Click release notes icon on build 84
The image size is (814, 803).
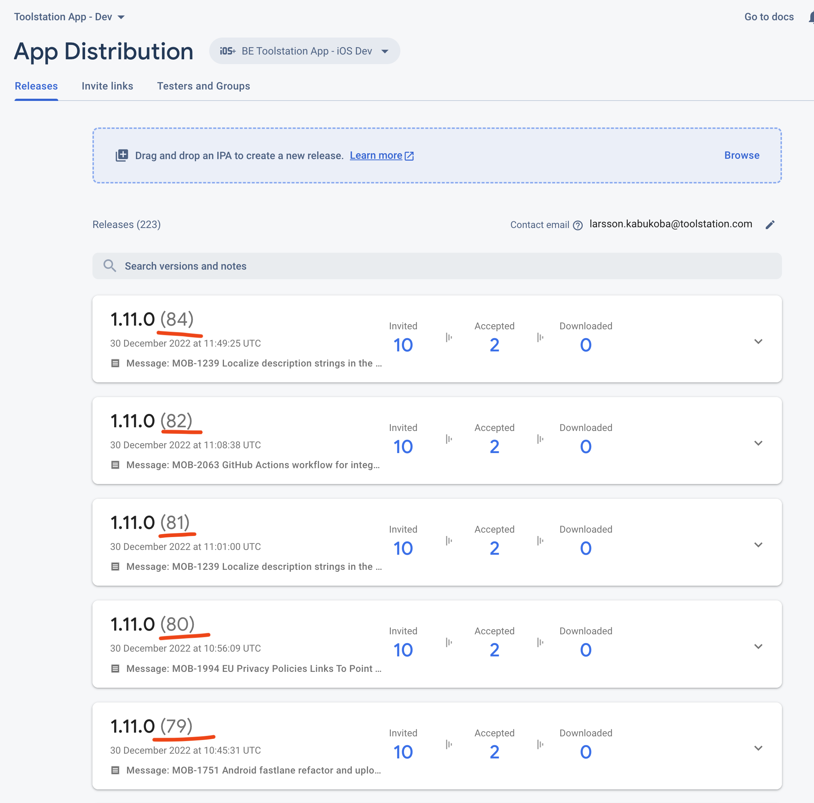tap(115, 363)
